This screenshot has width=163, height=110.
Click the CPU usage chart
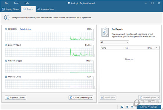point(49,36)
